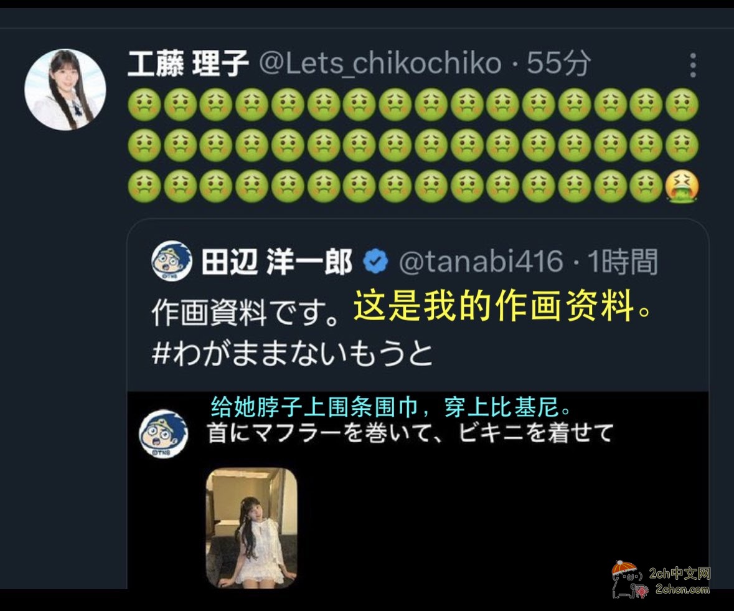Open the @tanabi416 profile handle

click(x=481, y=261)
